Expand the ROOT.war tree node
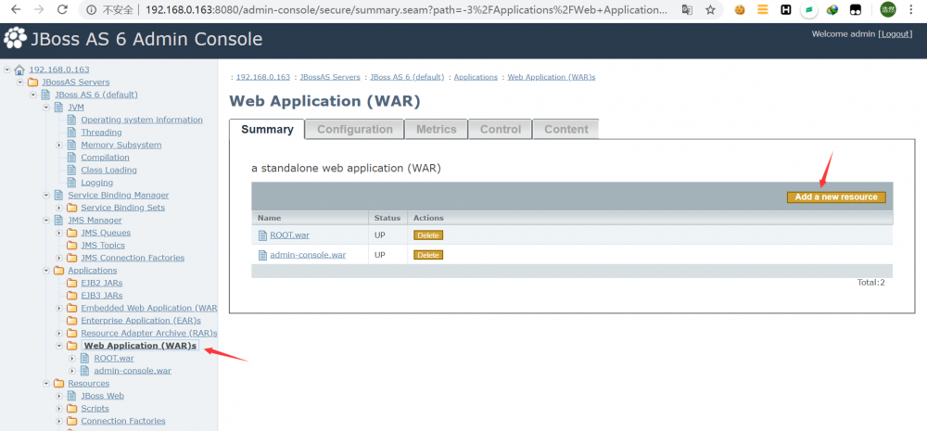927x431 pixels. [x=72, y=359]
